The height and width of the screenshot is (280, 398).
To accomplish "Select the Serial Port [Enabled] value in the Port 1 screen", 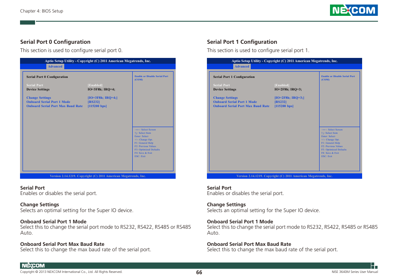I will [x=282, y=85].
